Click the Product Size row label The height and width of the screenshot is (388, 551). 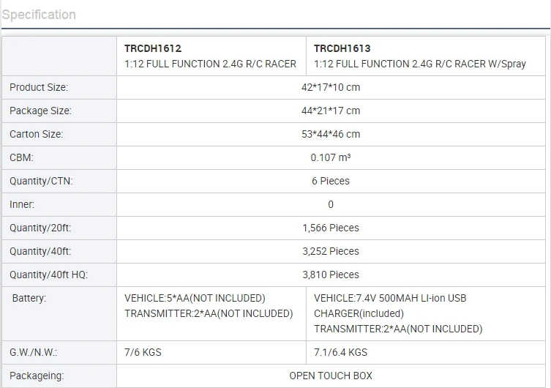pos(39,87)
